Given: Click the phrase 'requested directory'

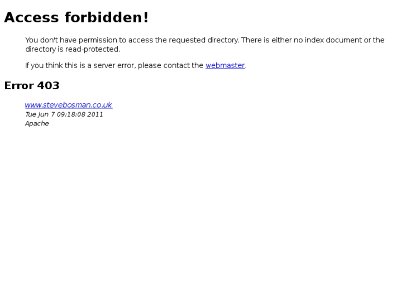Looking at the screenshot, I should click(203, 40).
